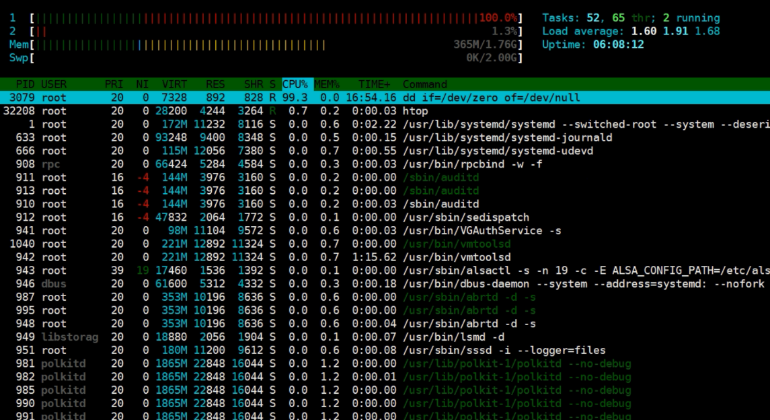Viewport: 770px width, 420px height.
Task: Select the systemd --switched-root process row
Action: [x=385, y=125]
